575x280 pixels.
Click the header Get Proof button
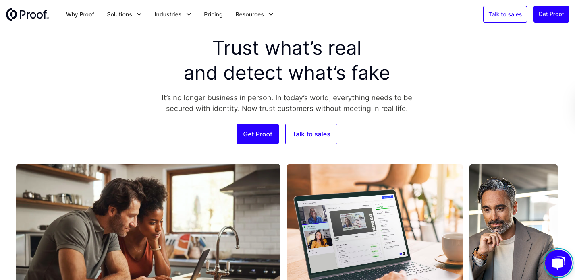[x=551, y=14]
